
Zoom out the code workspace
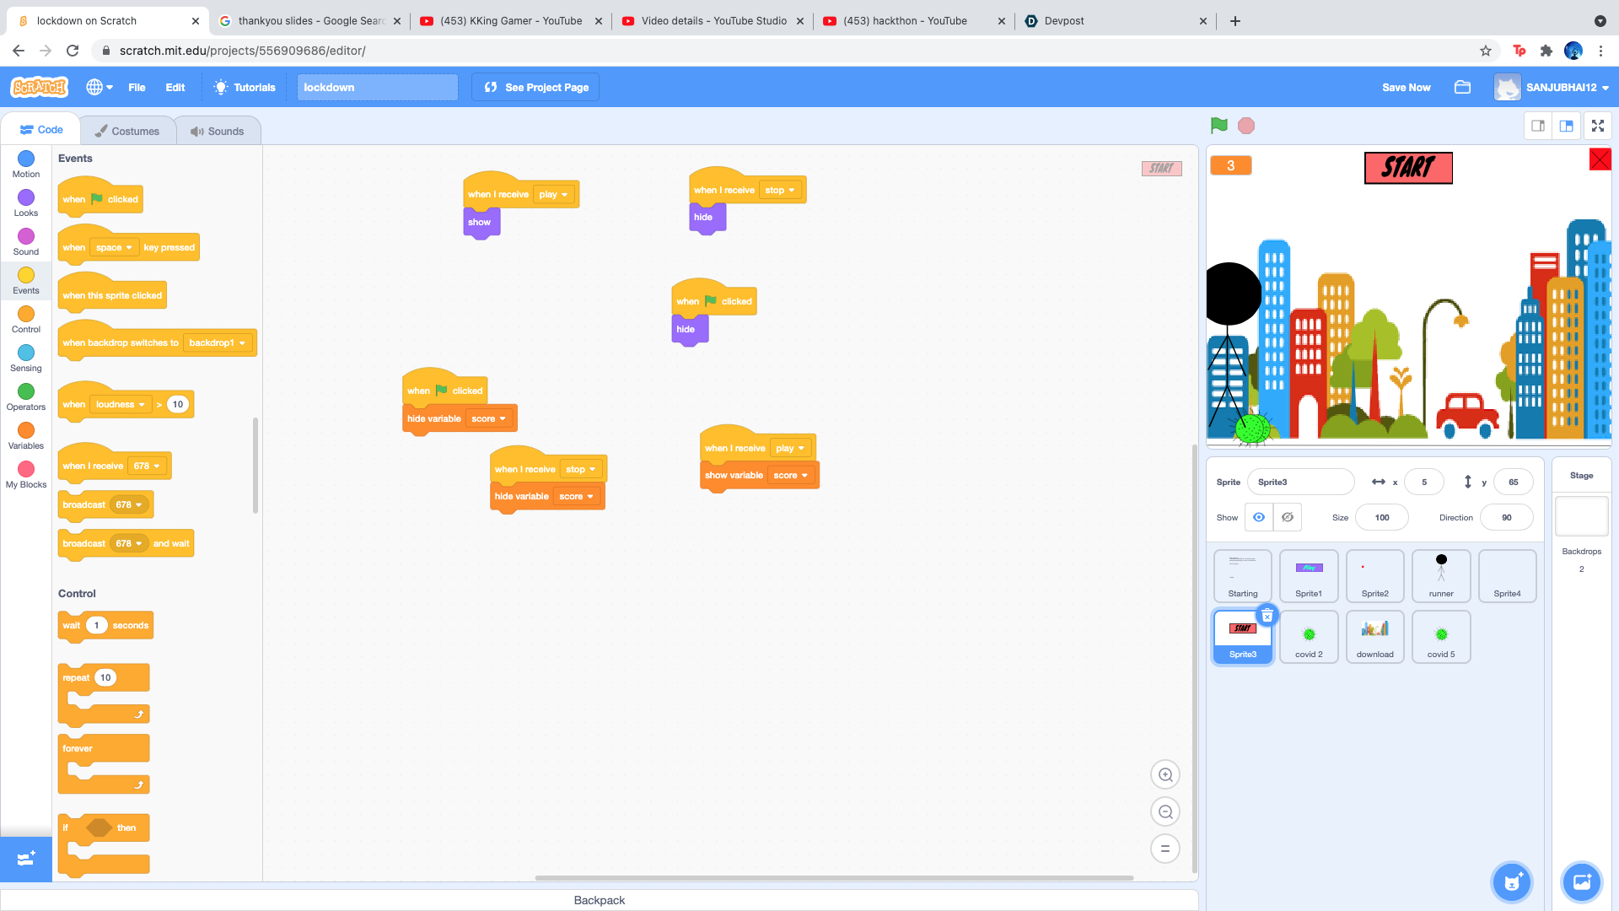coord(1165,811)
